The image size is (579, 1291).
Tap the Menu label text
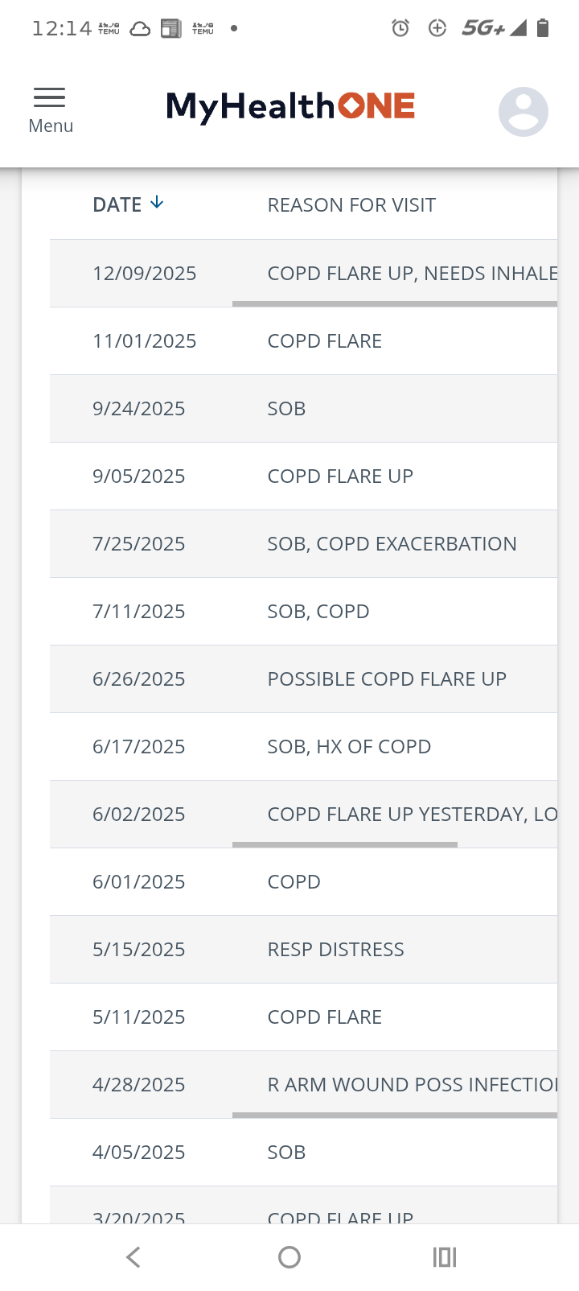[x=51, y=126]
